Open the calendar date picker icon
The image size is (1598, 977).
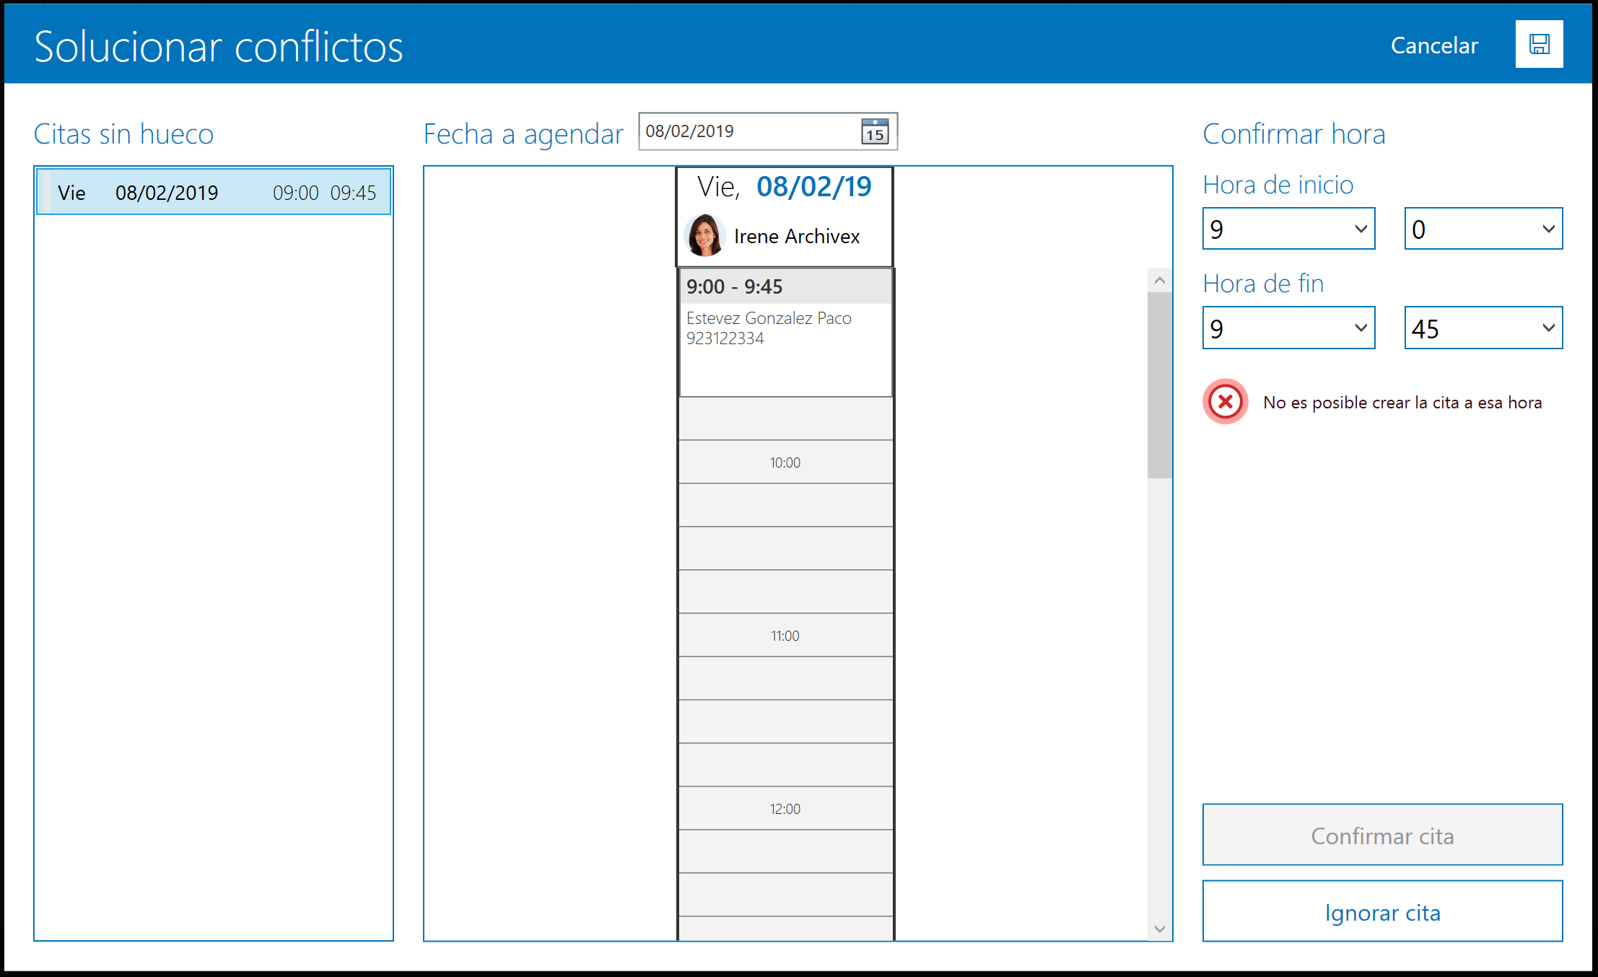pyautogui.click(x=874, y=132)
